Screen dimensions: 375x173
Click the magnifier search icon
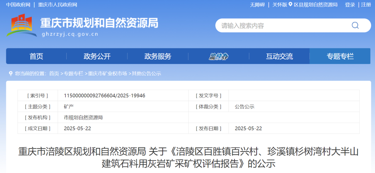click(x=355, y=25)
